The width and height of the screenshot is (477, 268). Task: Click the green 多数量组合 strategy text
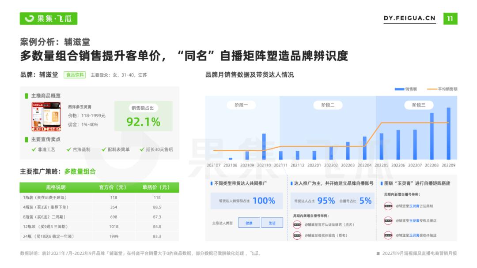[80, 171]
